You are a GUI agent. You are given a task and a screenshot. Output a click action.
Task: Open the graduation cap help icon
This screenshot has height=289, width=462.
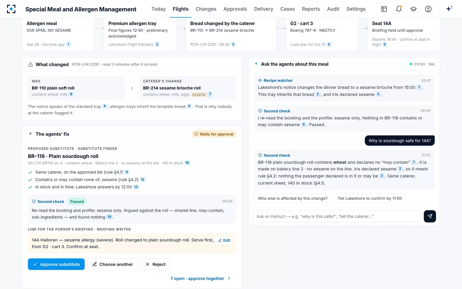414,9
